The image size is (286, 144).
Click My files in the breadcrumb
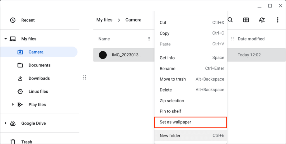pos(104,20)
